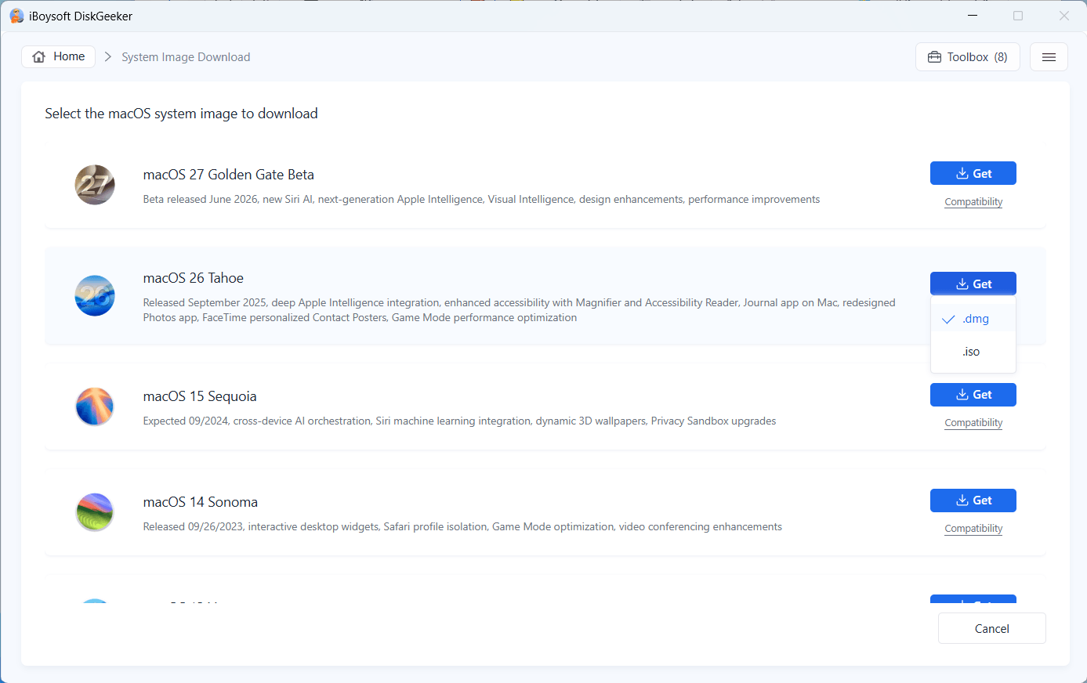This screenshot has height=683, width=1087.
Task: Click the 'Select the macOS system image' heading
Action: click(181, 114)
